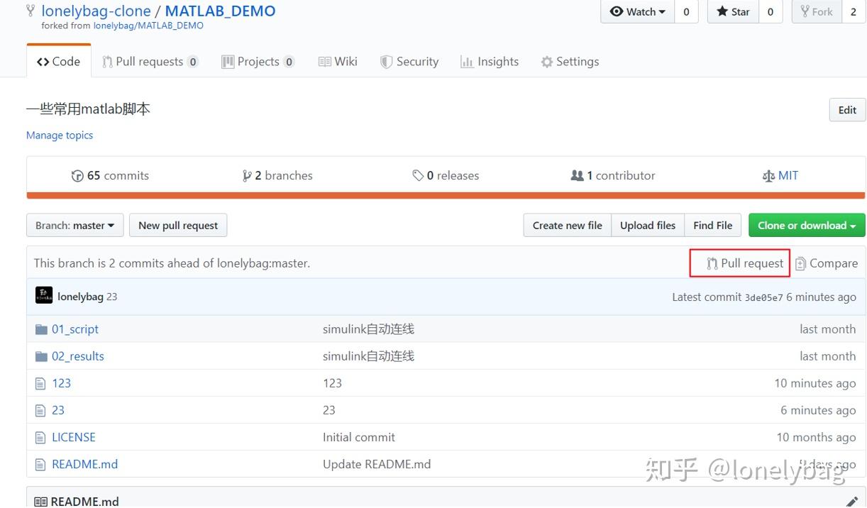This screenshot has height=508, width=867.
Task: Click the lonelybag avatar thumbnail
Action: (x=43, y=296)
